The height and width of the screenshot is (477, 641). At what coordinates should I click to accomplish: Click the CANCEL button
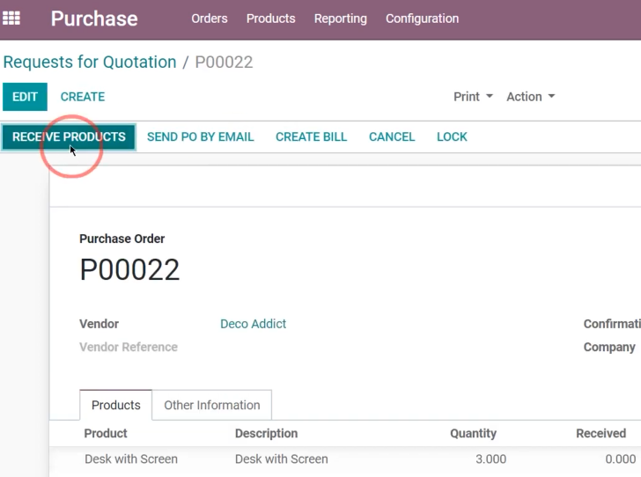[392, 137]
